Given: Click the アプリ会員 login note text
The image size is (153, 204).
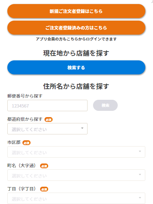Looking at the screenshot, I should pos(76,39).
